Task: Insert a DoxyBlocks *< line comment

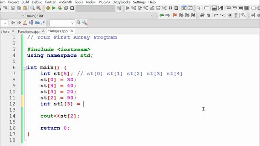Action: (222, 15)
